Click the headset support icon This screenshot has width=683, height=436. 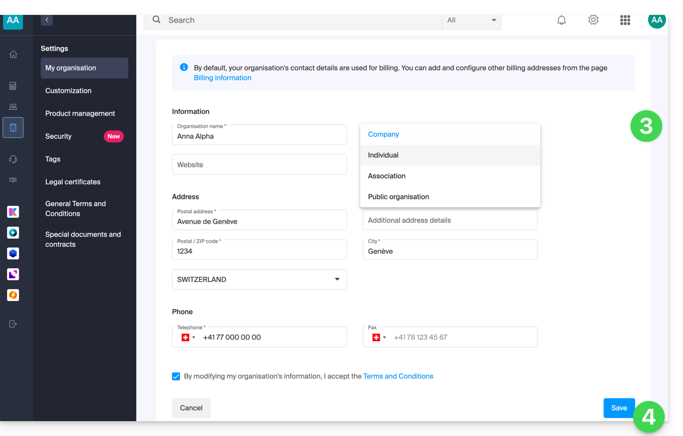pos(13,159)
